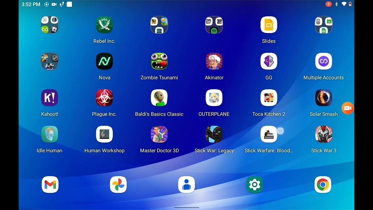
Task: Open the GG app
Action: 269,61
